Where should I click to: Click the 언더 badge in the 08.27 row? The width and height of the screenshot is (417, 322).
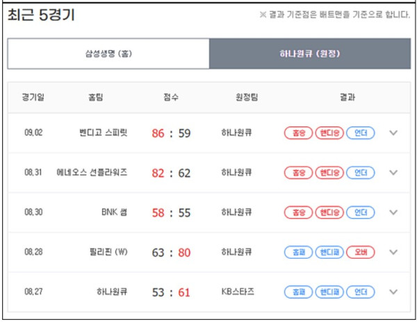tap(360, 291)
